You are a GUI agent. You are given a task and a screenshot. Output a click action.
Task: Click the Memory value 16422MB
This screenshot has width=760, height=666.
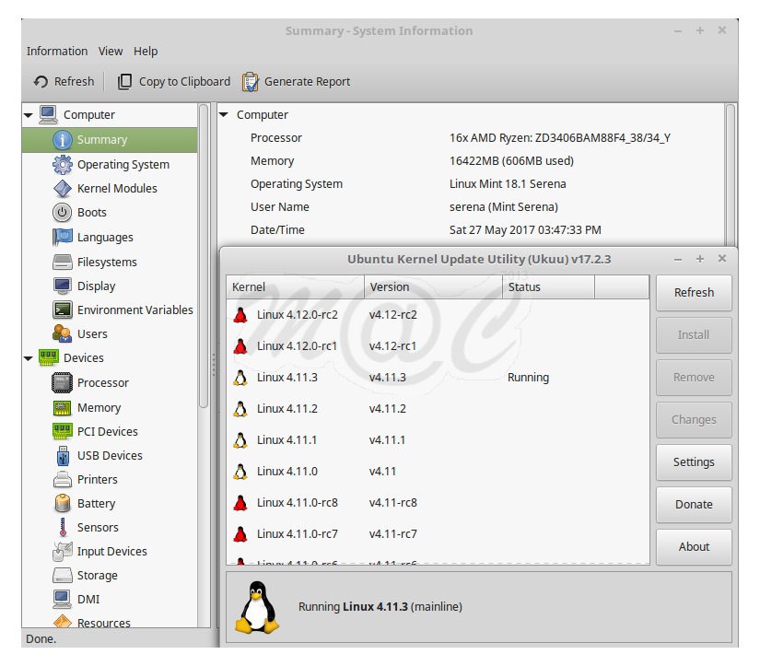pyautogui.click(x=511, y=161)
